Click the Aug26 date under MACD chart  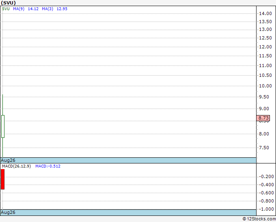pos(8,212)
